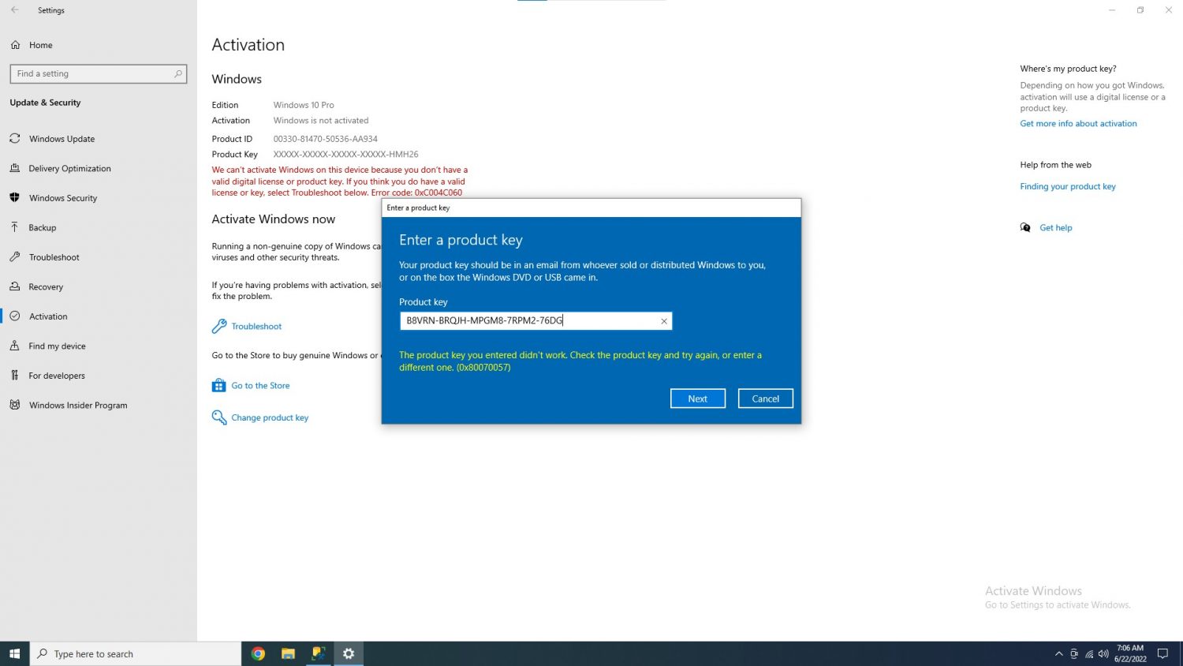Open For developers section

pos(57,376)
